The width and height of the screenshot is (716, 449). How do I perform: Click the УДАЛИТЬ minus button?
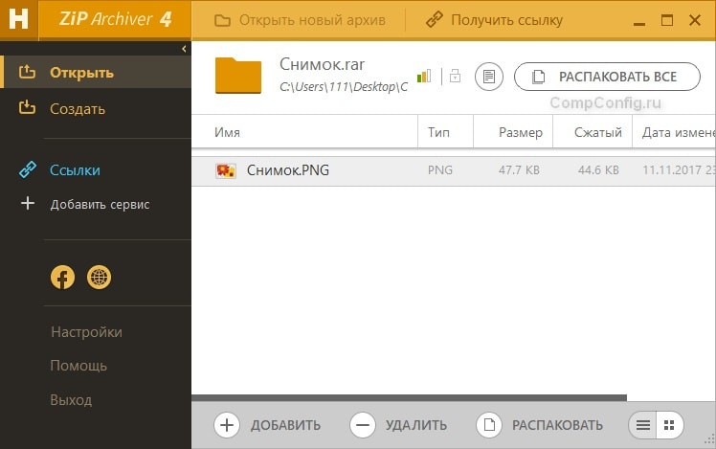click(x=398, y=425)
